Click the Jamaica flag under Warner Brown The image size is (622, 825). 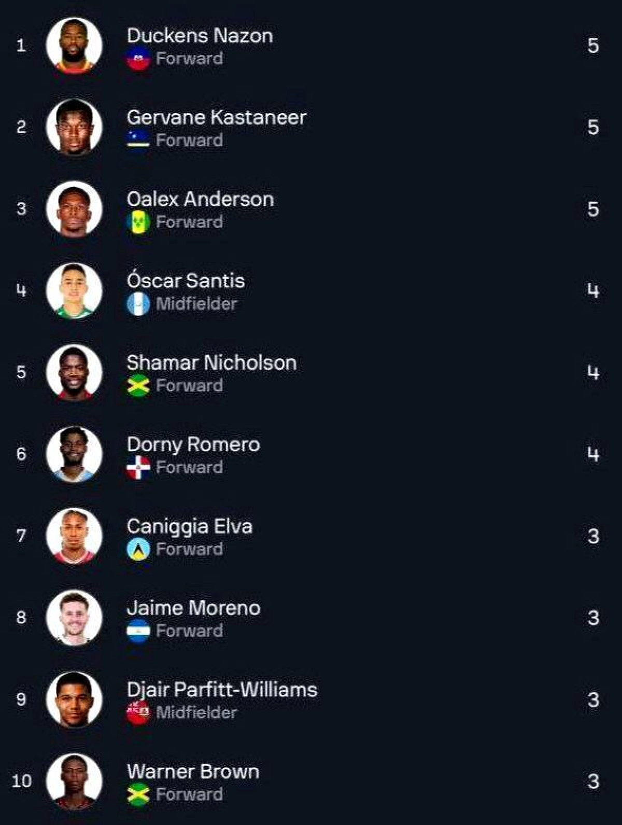point(138,794)
